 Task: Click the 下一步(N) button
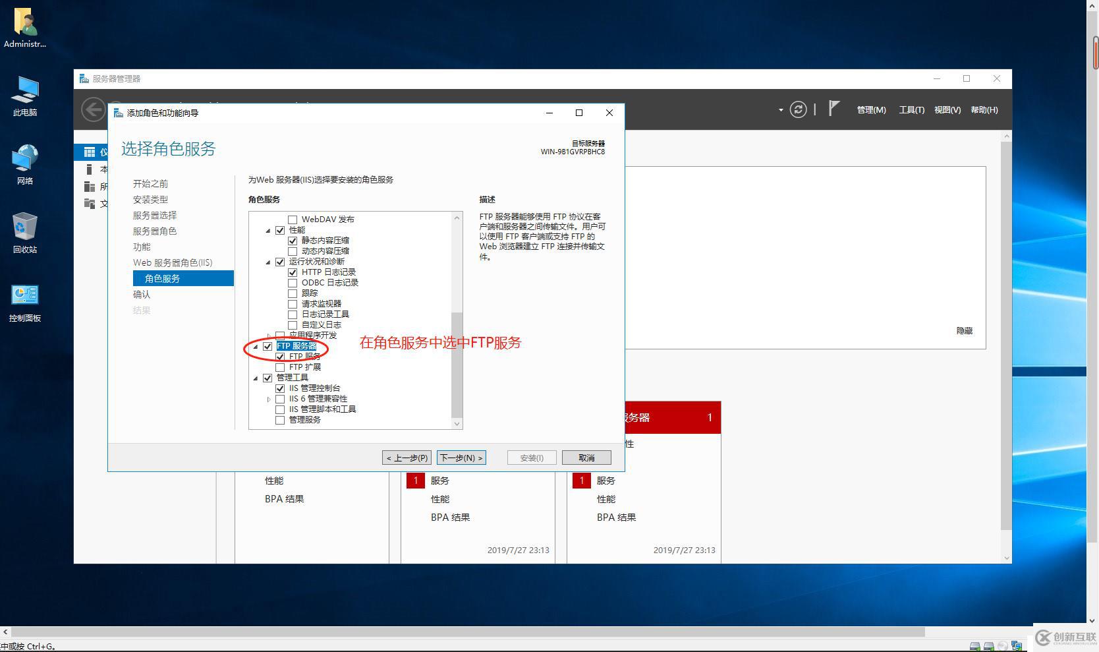point(461,458)
